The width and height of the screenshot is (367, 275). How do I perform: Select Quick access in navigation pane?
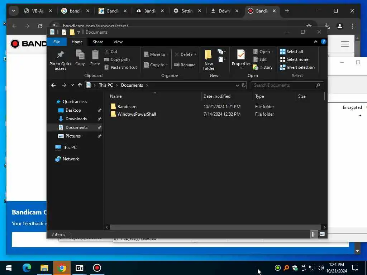click(72, 101)
